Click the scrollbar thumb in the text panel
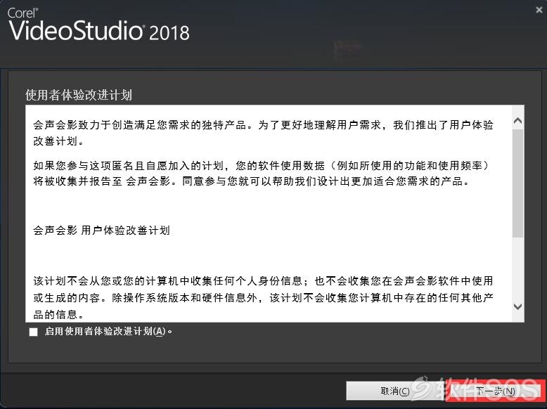 click(517, 183)
